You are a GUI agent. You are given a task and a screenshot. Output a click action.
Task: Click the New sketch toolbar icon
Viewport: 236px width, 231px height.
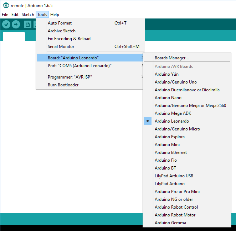27,24
